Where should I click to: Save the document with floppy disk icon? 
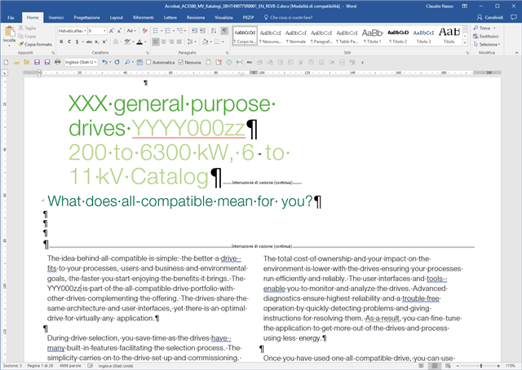click(37, 62)
